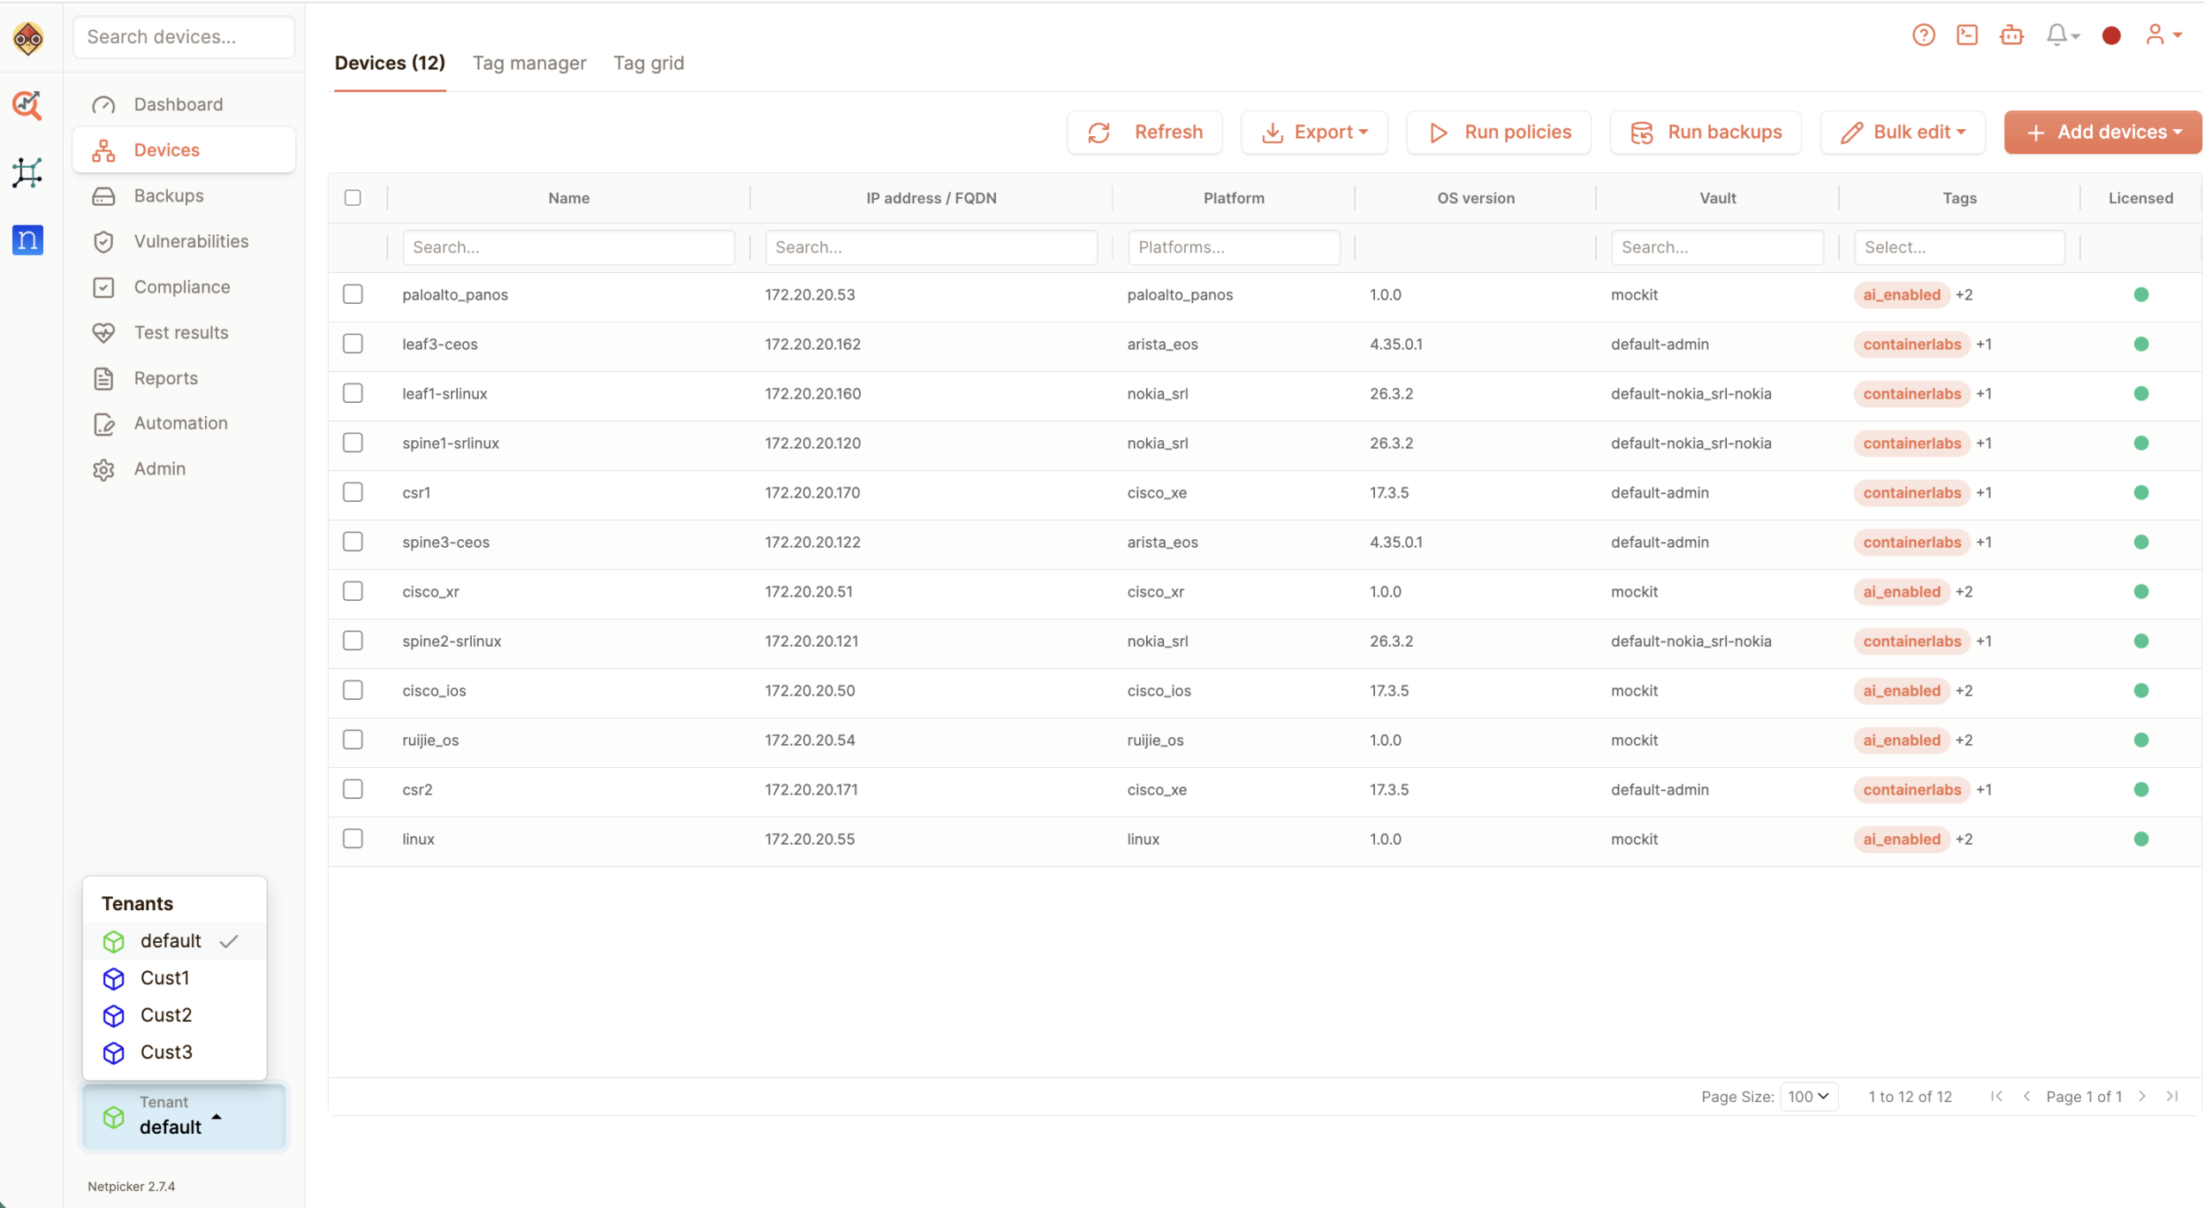The width and height of the screenshot is (2204, 1208).
Task: Check the spine1-srlinux row checkbox
Action: click(x=353, y=443)
